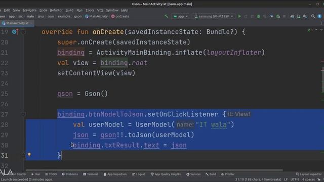Viewport: 324px width, 182px height.
Task: Open the Code menu
Action: pos(44,10)
